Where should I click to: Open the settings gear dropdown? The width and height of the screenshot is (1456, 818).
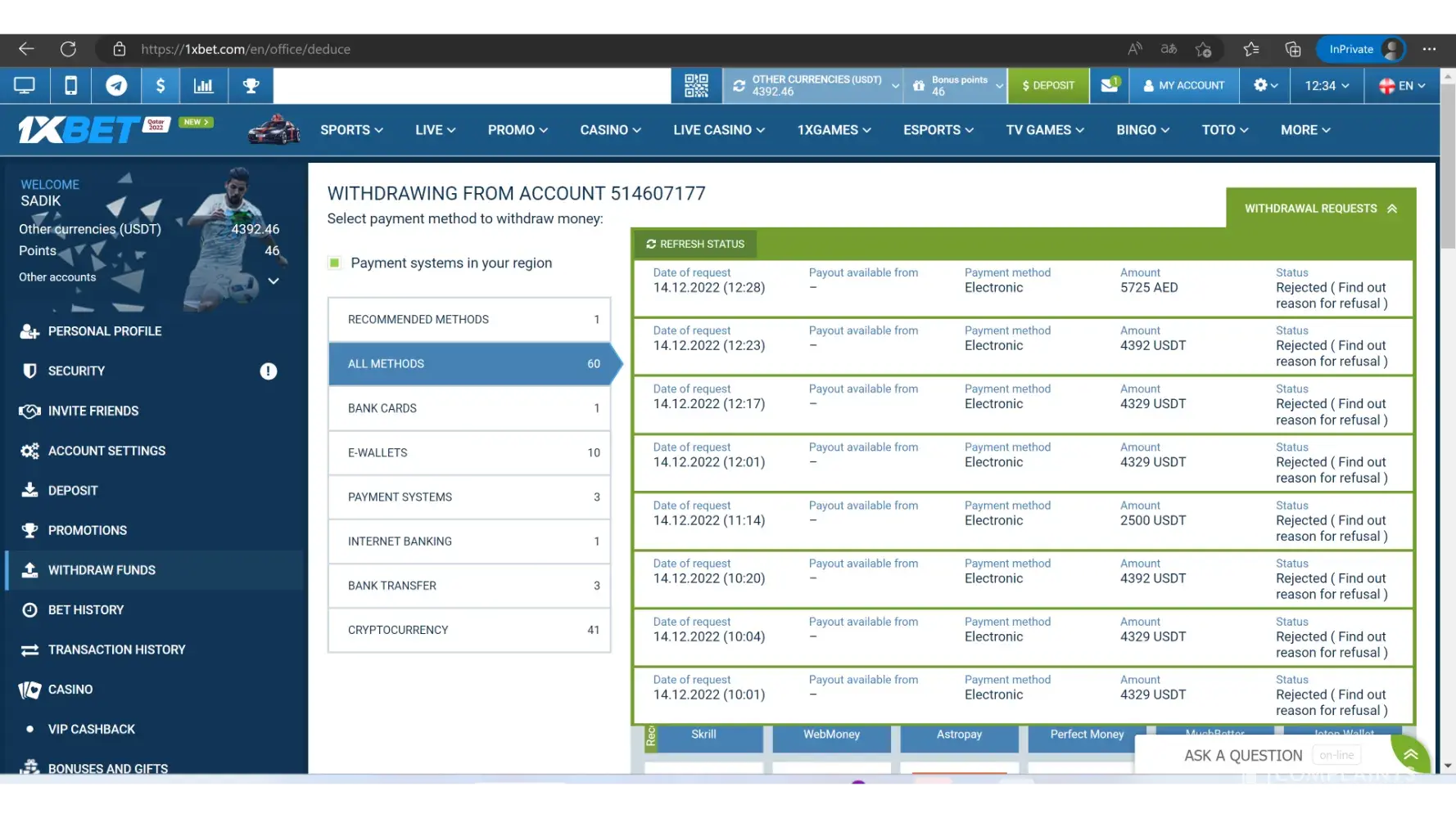pos(1265,86)
